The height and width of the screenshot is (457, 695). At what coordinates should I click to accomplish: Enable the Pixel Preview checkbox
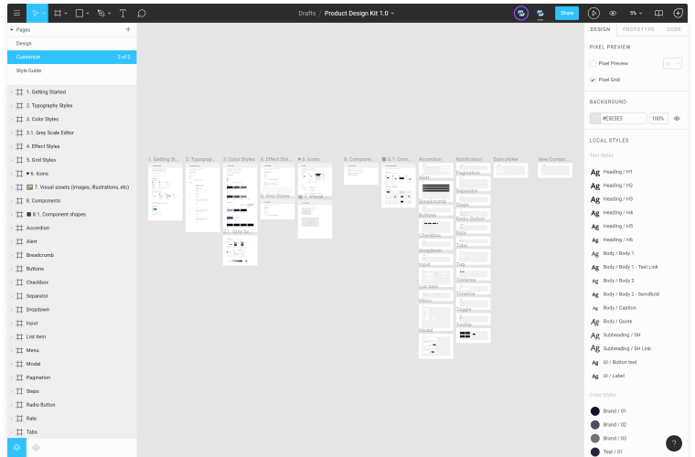(x=593, y=63)
